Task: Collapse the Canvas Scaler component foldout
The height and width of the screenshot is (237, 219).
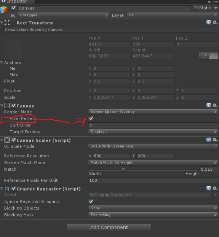Action: (x=2, y=140)
